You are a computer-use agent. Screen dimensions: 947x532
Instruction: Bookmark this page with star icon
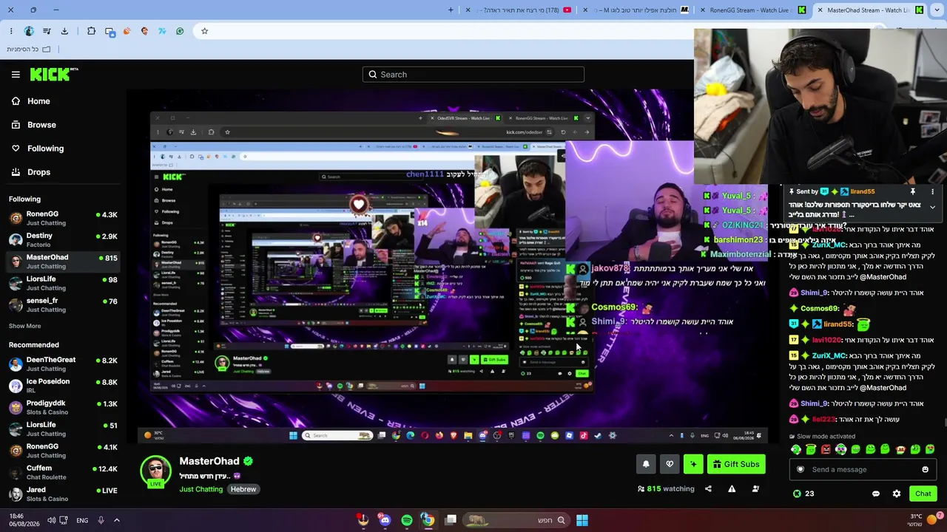[205, 31]
